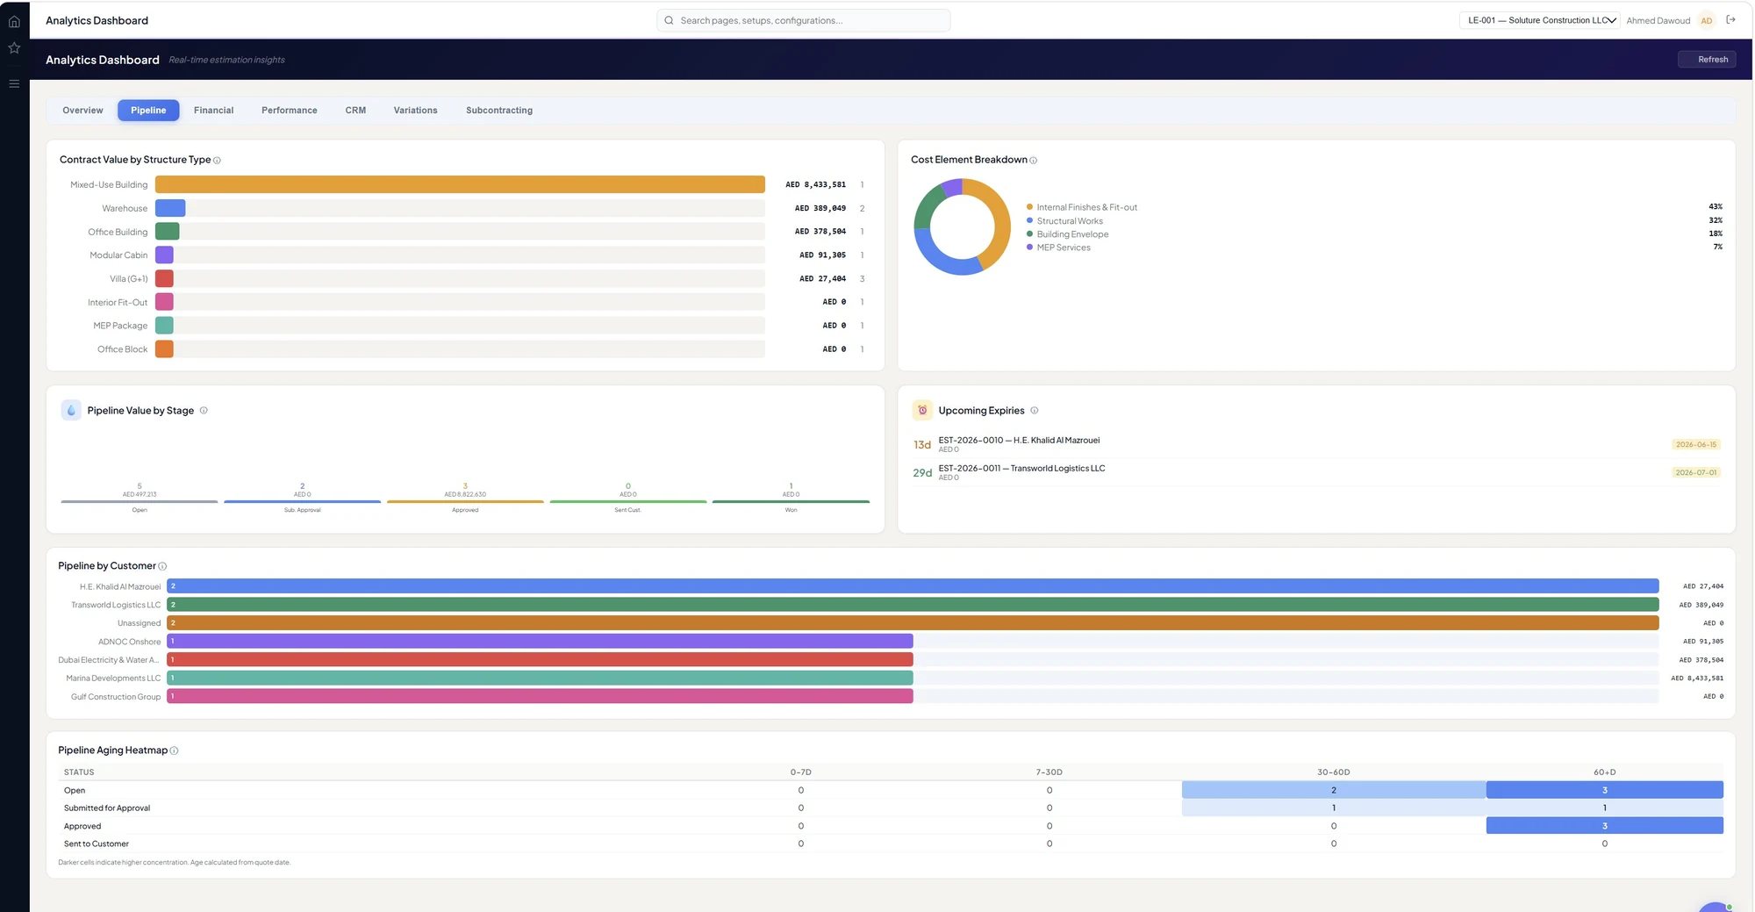
Task: Click the Office Building green bar
Action: point(167,232)
